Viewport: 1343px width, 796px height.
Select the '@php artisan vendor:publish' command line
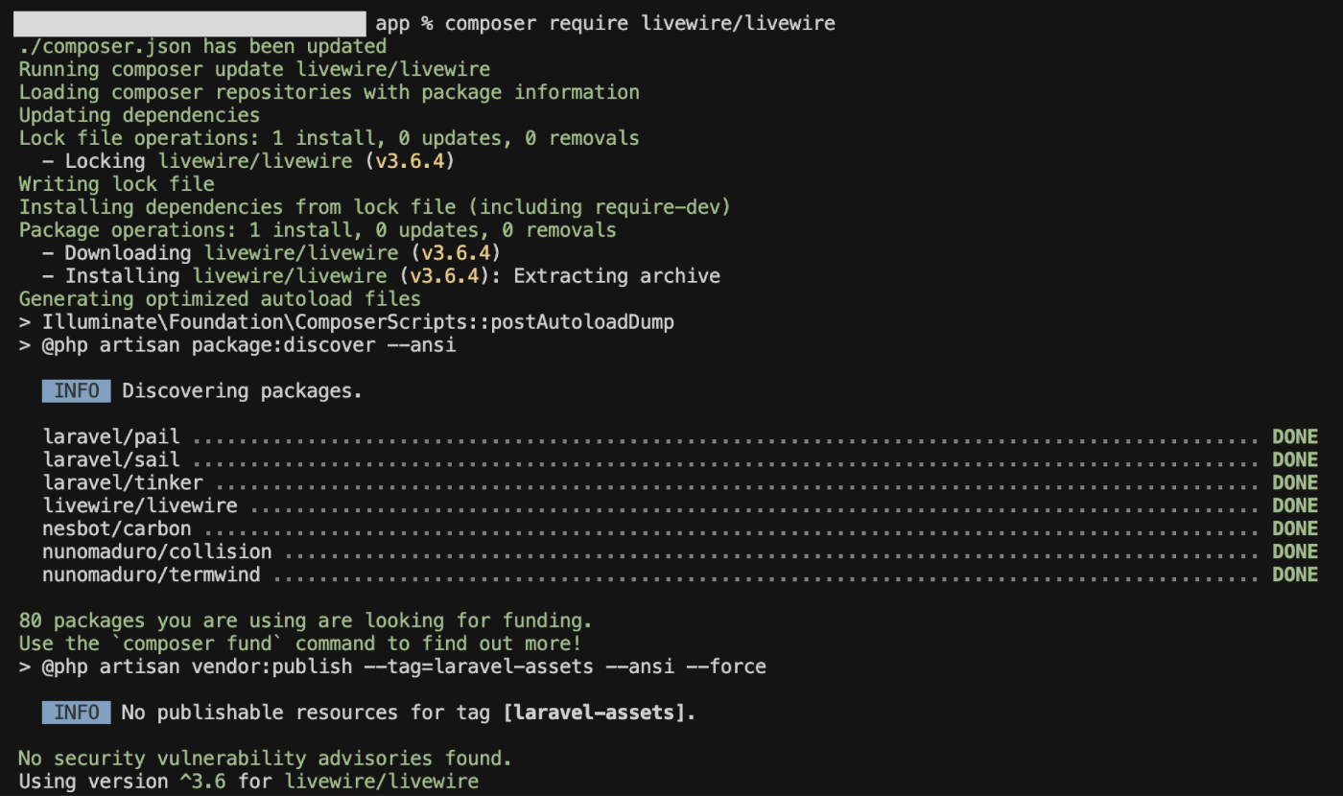point(392,667)
